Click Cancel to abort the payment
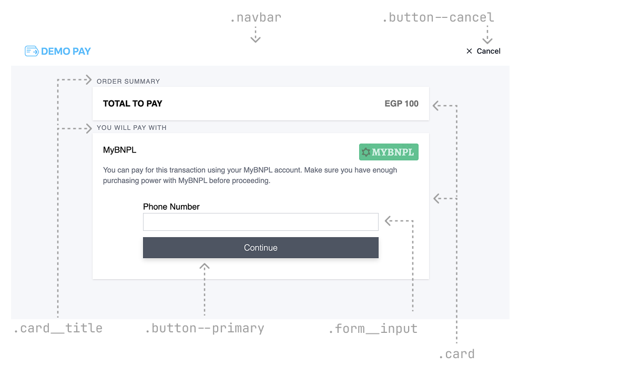Viewport: 631px width, 366px height. (483, 51)
